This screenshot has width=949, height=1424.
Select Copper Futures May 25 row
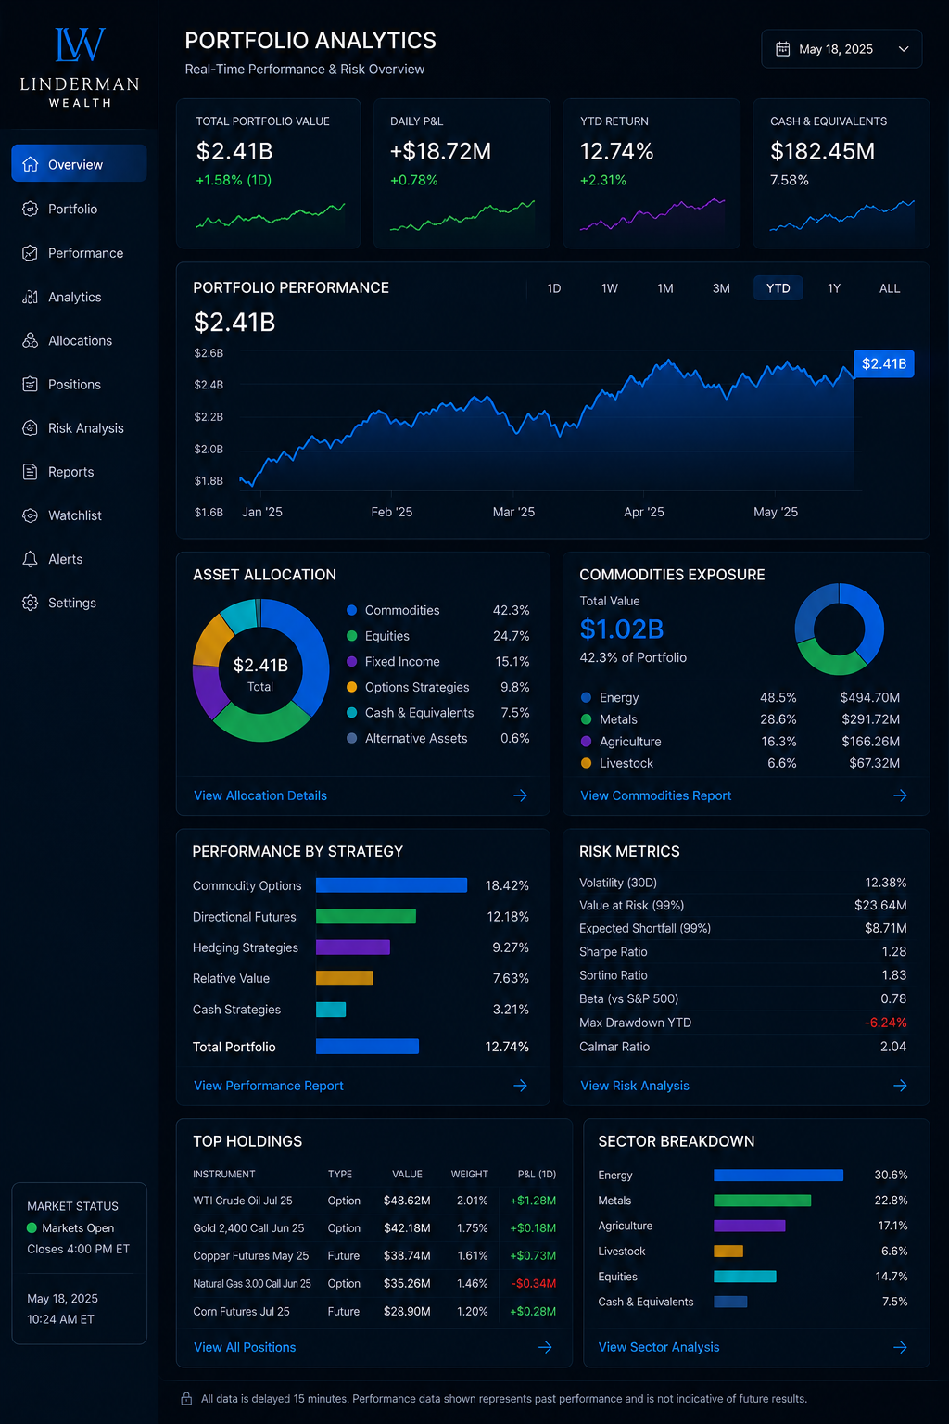(374, 1256)
